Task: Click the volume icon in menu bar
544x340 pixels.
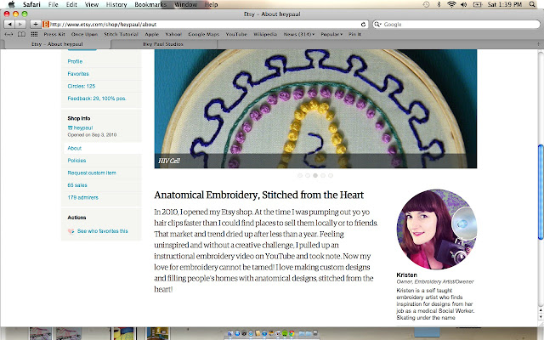Action: pyautogui.click(x=463, y=4)
